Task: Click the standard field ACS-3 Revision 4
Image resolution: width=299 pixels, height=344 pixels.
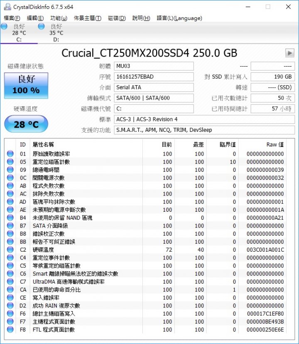Action: (x=204, y=119)
